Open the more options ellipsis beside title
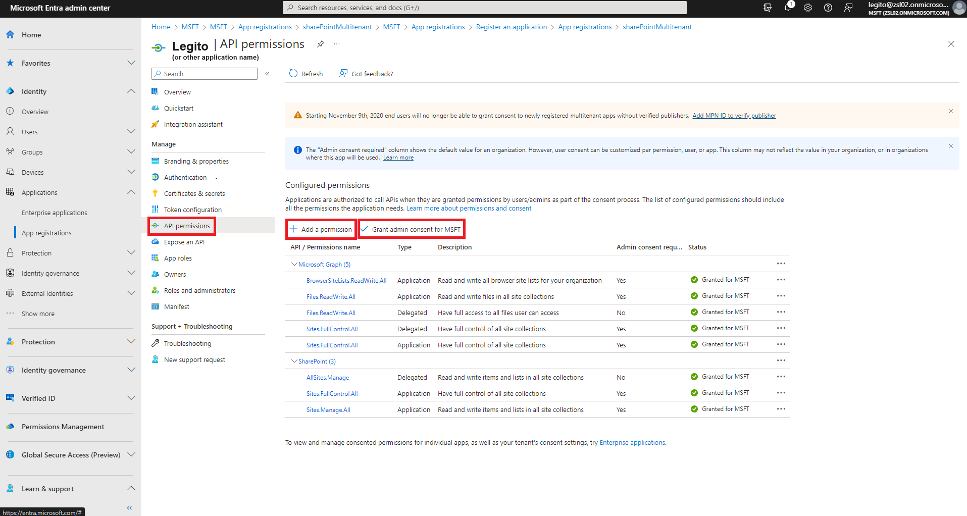Viewport: 967px width, 516px height. 337,44
